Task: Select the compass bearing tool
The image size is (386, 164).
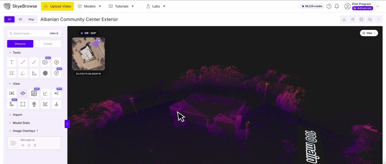Action: [57, 62]
